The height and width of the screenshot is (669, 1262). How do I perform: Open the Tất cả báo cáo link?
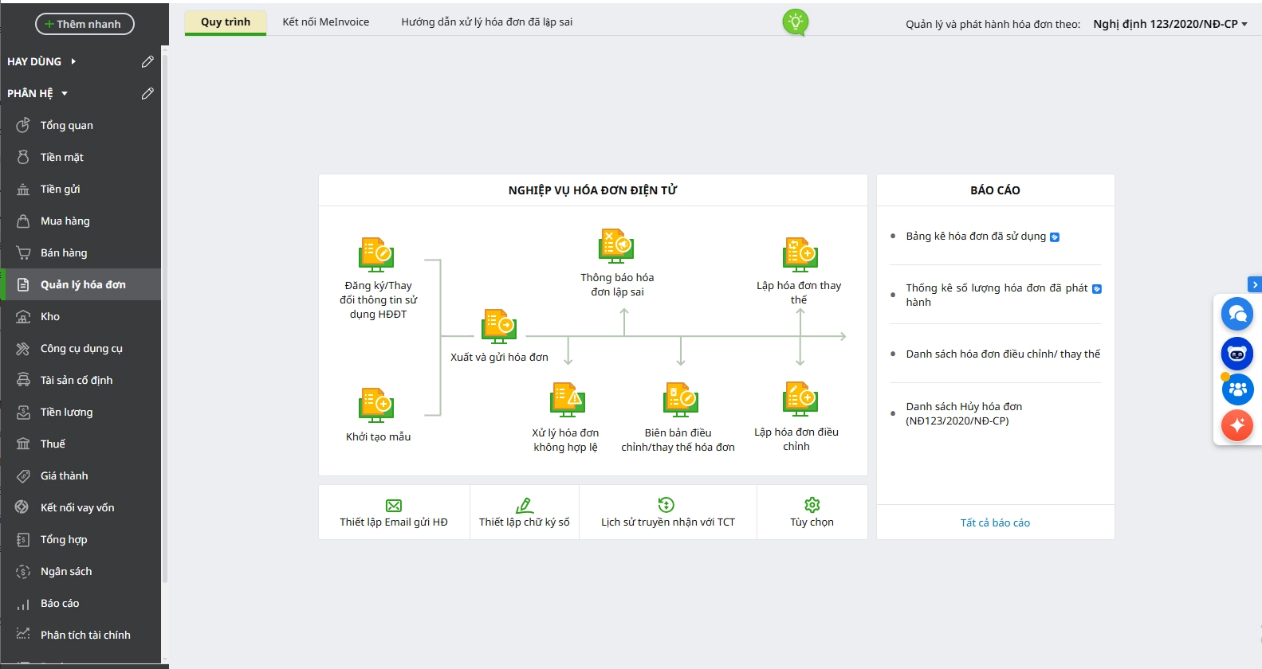coord(995,523)
